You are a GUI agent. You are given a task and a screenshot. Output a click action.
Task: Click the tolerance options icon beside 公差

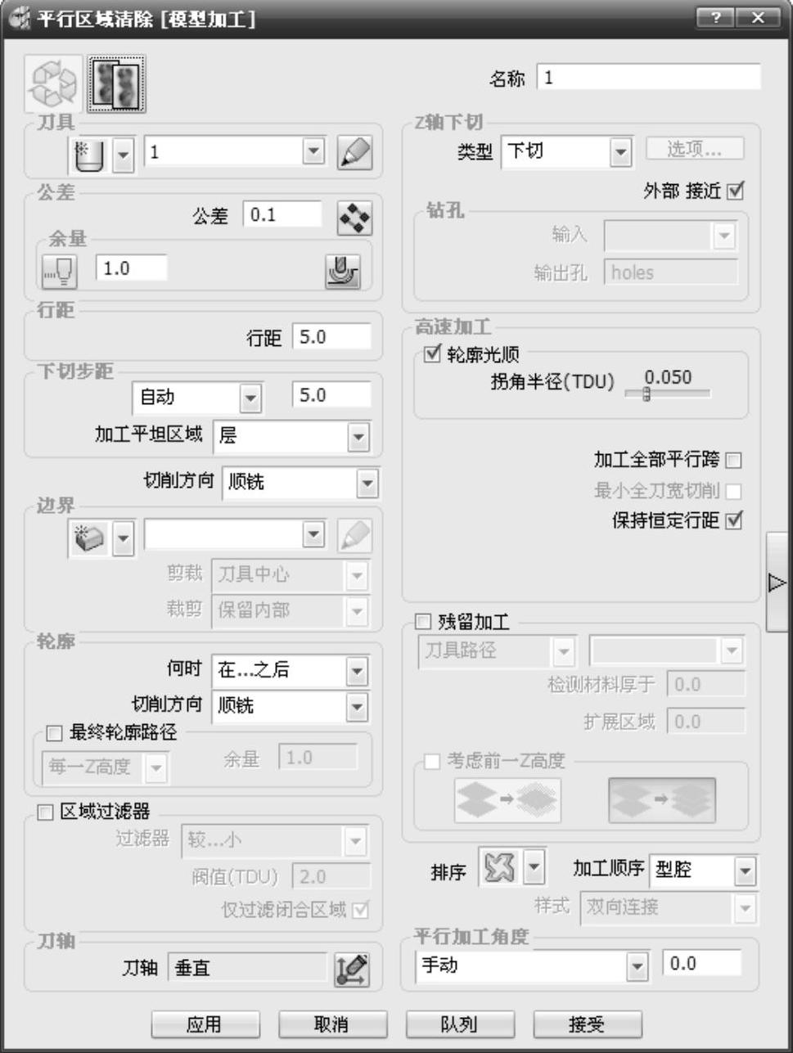click(354, 217)
